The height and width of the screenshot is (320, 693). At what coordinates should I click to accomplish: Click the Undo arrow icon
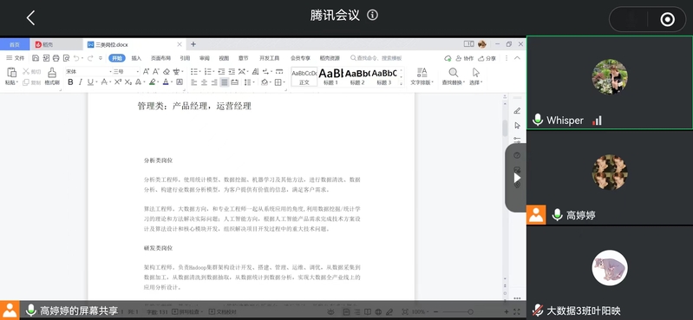click(76, 58)
